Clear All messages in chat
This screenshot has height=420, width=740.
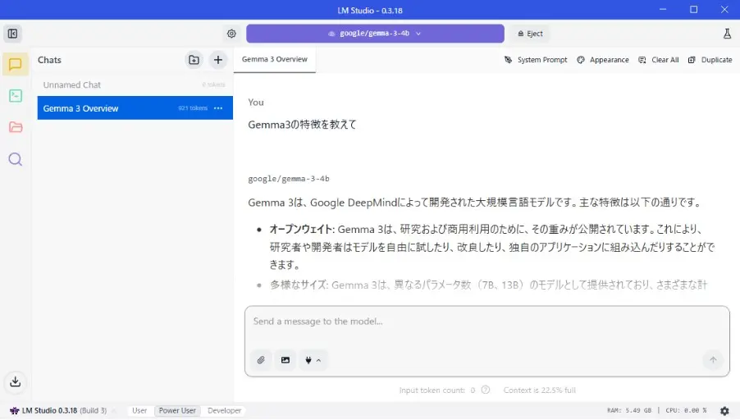pos(658,60)
